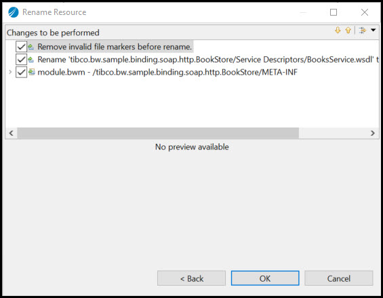This screenshot has width=383, height=298.
Task: Select previous change up arrow icon
Action: (348, 31)
